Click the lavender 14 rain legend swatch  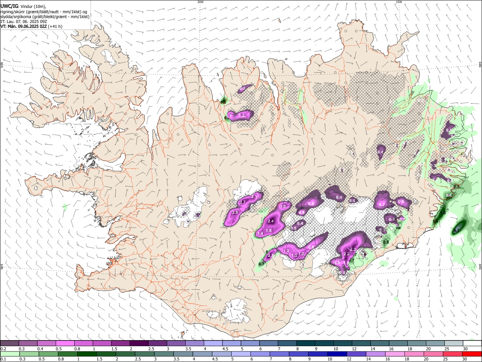[x=376, y=354]
